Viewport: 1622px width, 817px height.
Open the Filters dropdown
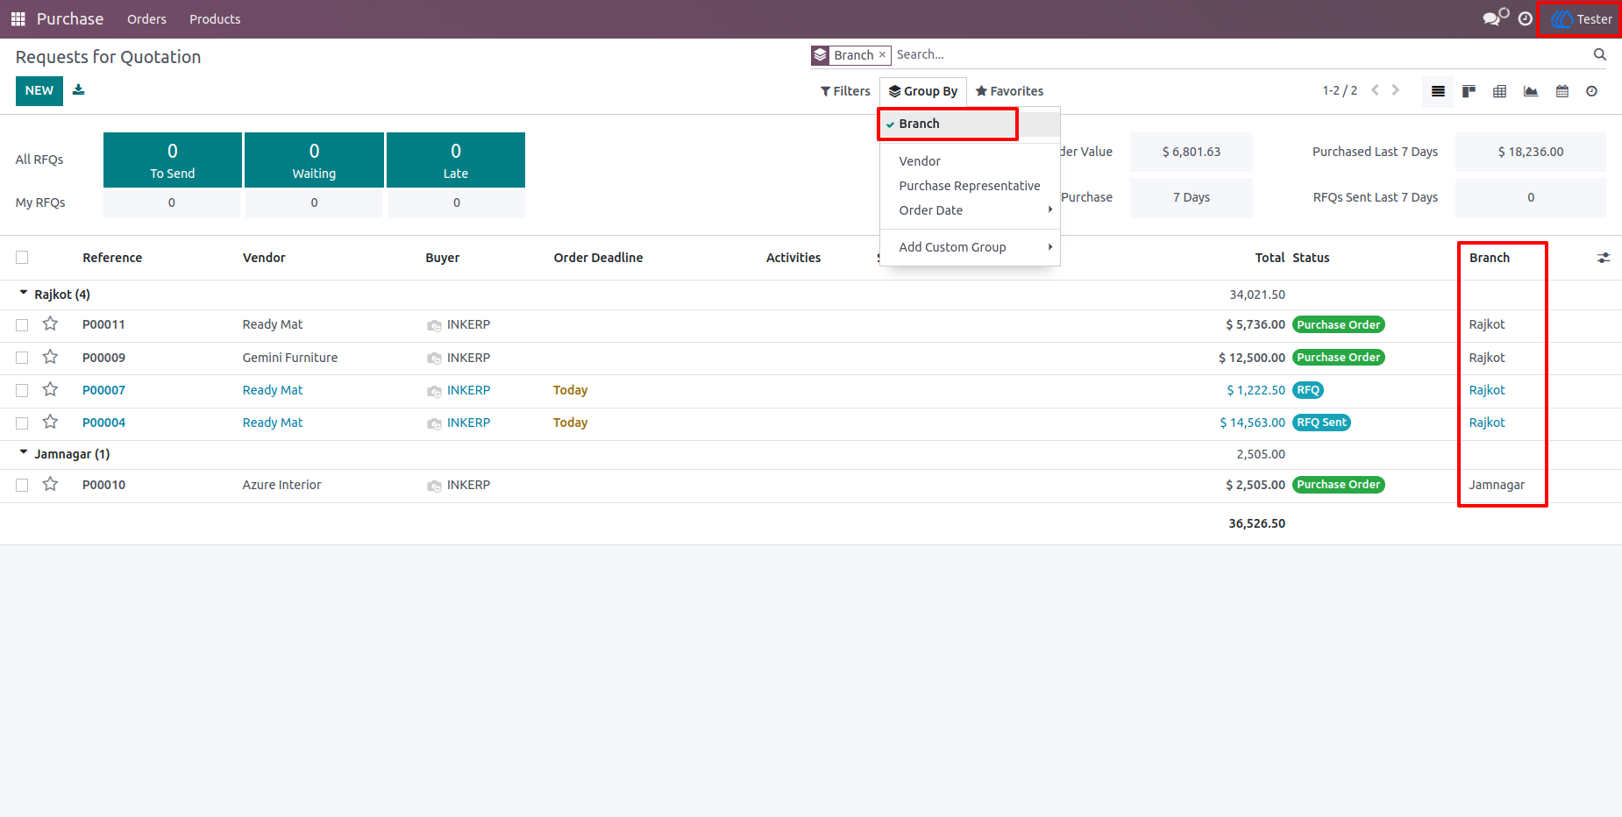[845, 91]
